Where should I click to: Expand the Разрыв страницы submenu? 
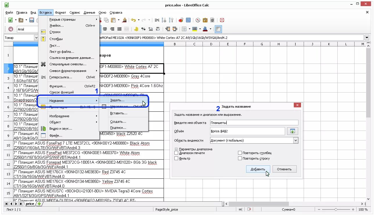[x=69, y=19]
